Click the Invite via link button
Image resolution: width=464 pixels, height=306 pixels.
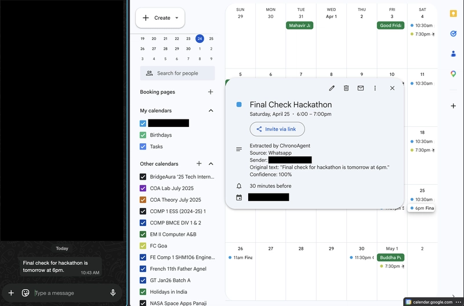(277, 129)
